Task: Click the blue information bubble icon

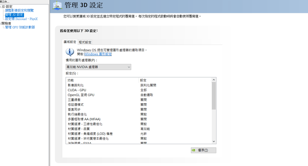Action: [x=70, y=52]
